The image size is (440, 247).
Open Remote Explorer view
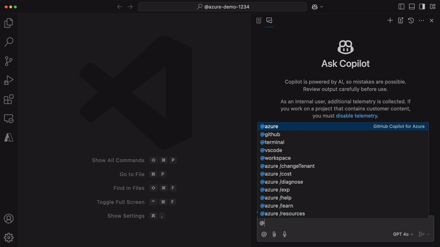pyautogui.click(x=9, y=119)
